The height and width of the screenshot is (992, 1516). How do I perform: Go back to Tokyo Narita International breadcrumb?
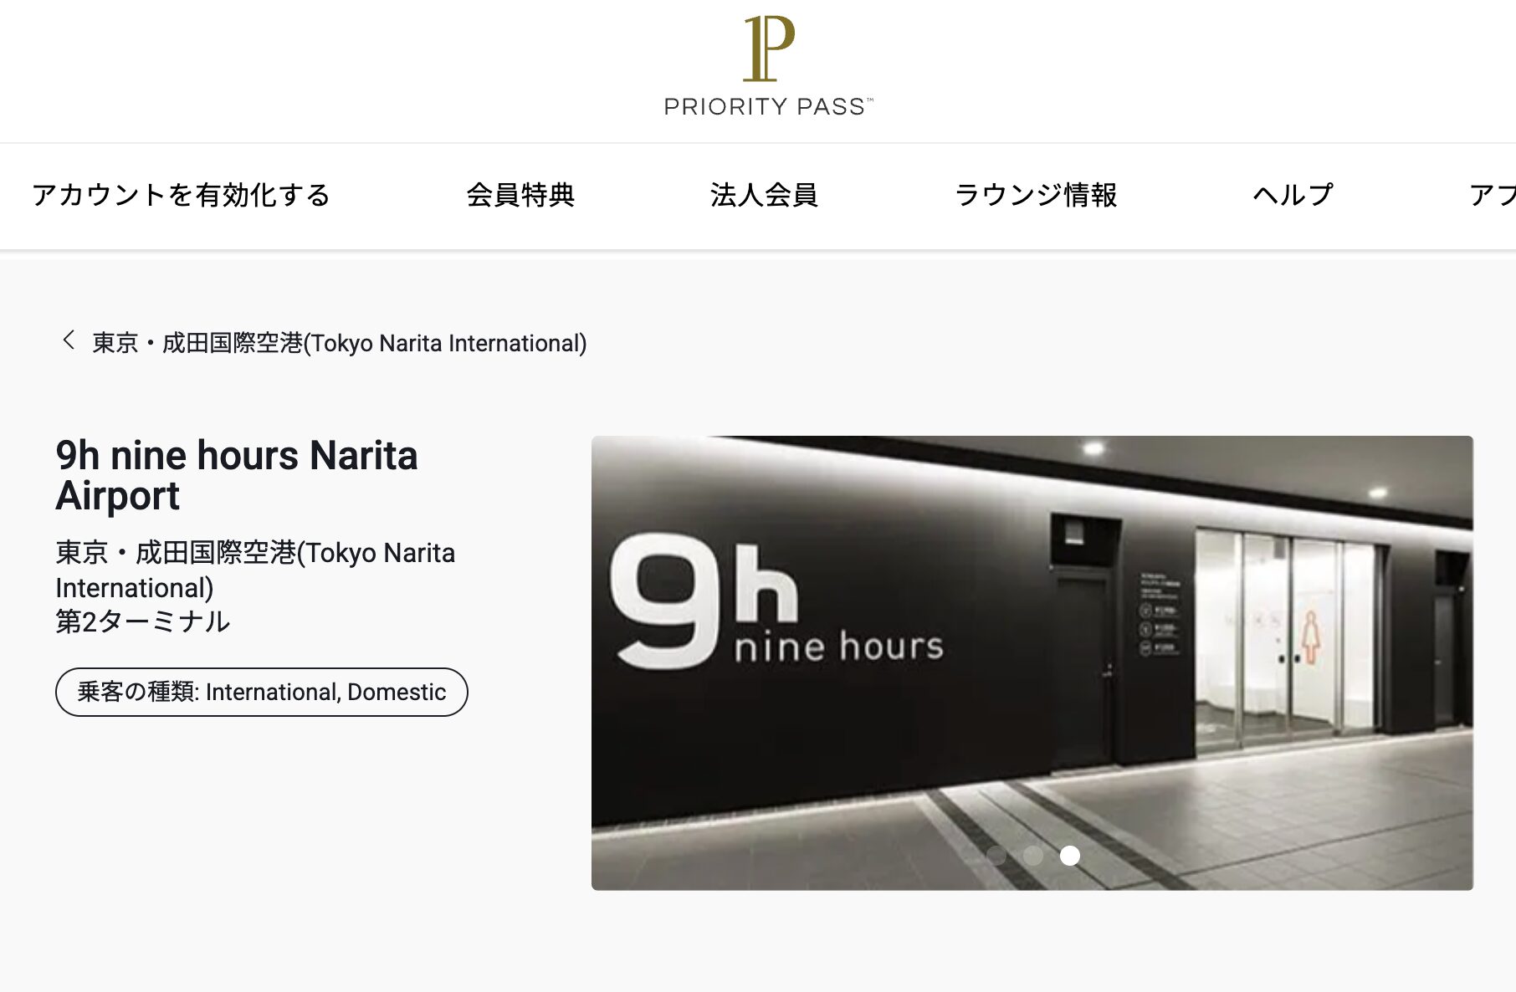[340, 343]
